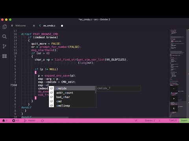Change the Spaces: 2 indentation setting
Viewport: 189px width, 141px height.
pos(150,121)
